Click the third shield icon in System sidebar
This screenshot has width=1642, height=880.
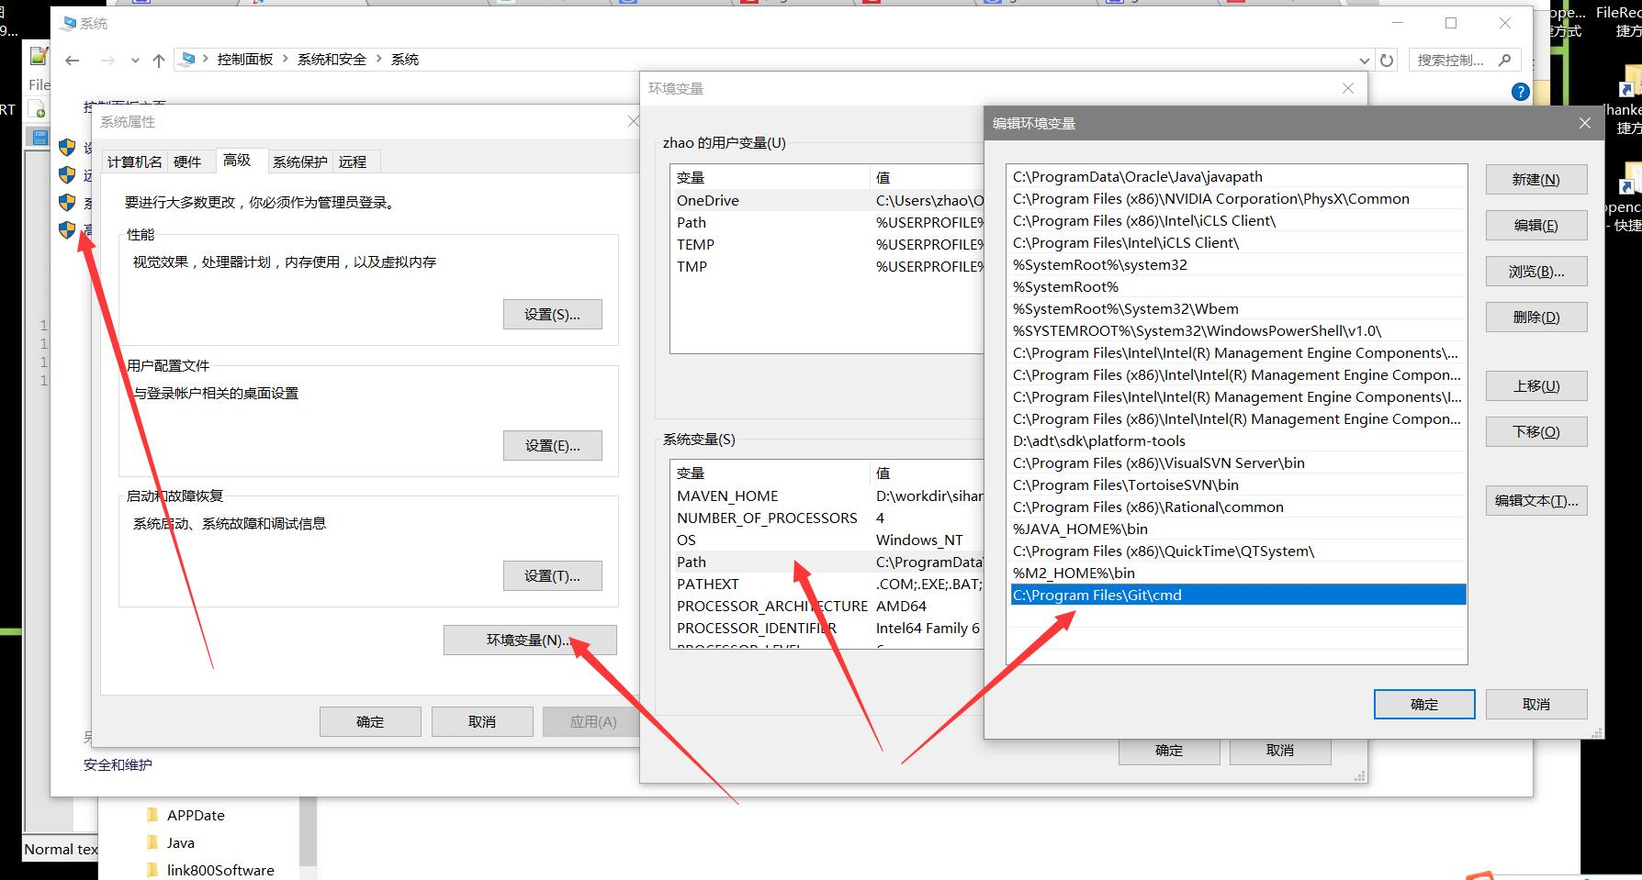click(x=67, y=202)
